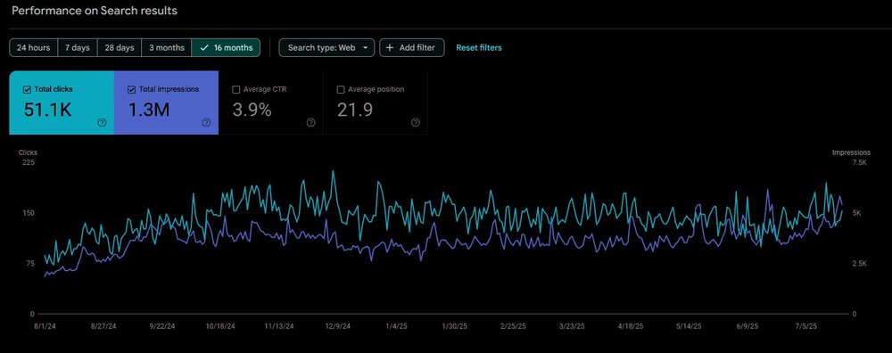Click the 9/22/24 date axis label
892x353 pixels.
[161, 326]
